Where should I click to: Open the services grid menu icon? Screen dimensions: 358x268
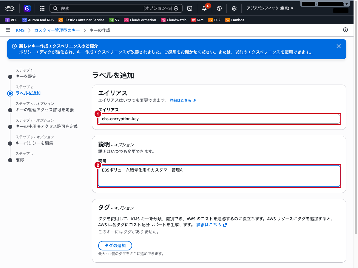(x=42, y=8)
